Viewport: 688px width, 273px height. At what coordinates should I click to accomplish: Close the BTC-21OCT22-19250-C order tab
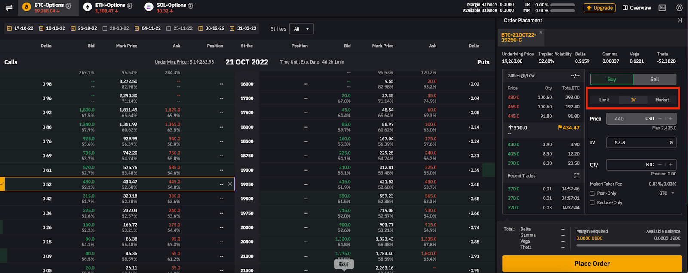coord(541,32)
